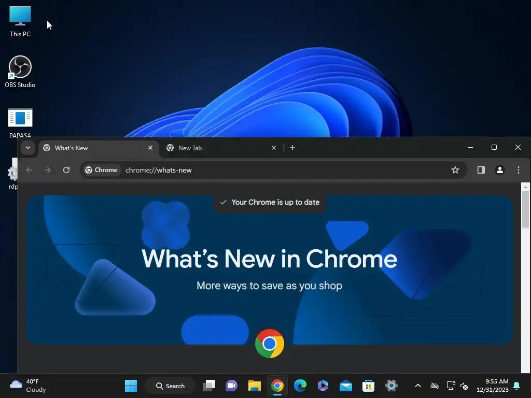Open Task View from taskbar

click(208, 386)
